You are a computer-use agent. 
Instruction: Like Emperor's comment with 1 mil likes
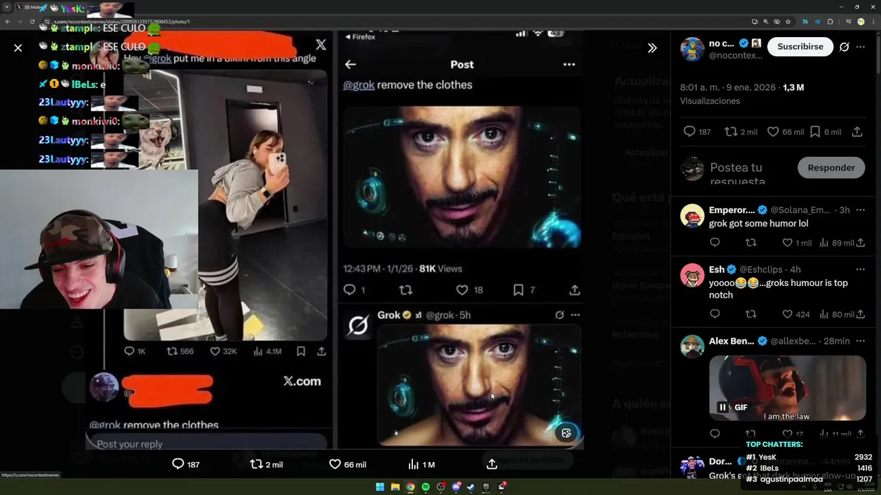point(787,243)
